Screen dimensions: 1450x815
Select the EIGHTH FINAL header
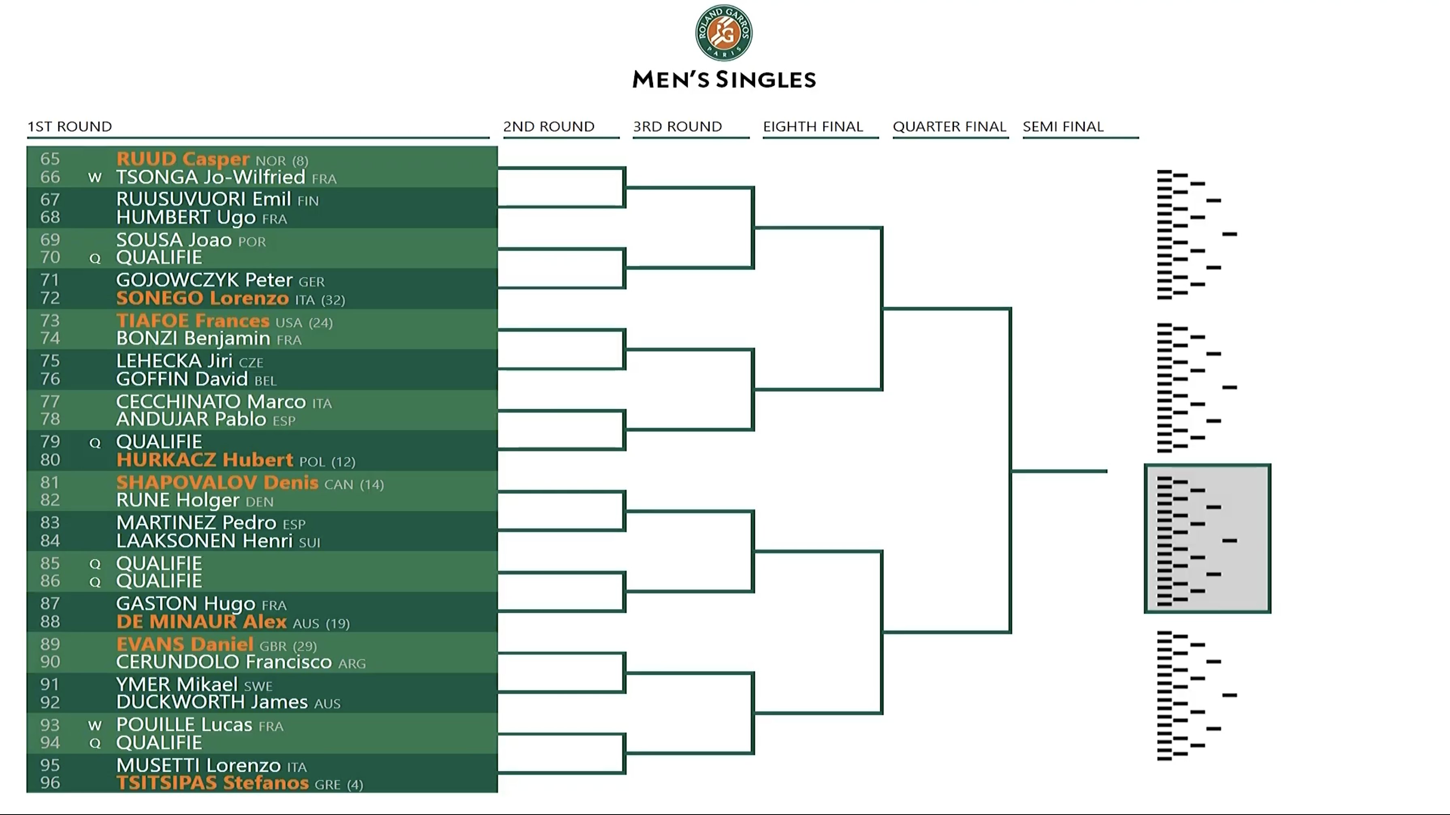[813, 127]
